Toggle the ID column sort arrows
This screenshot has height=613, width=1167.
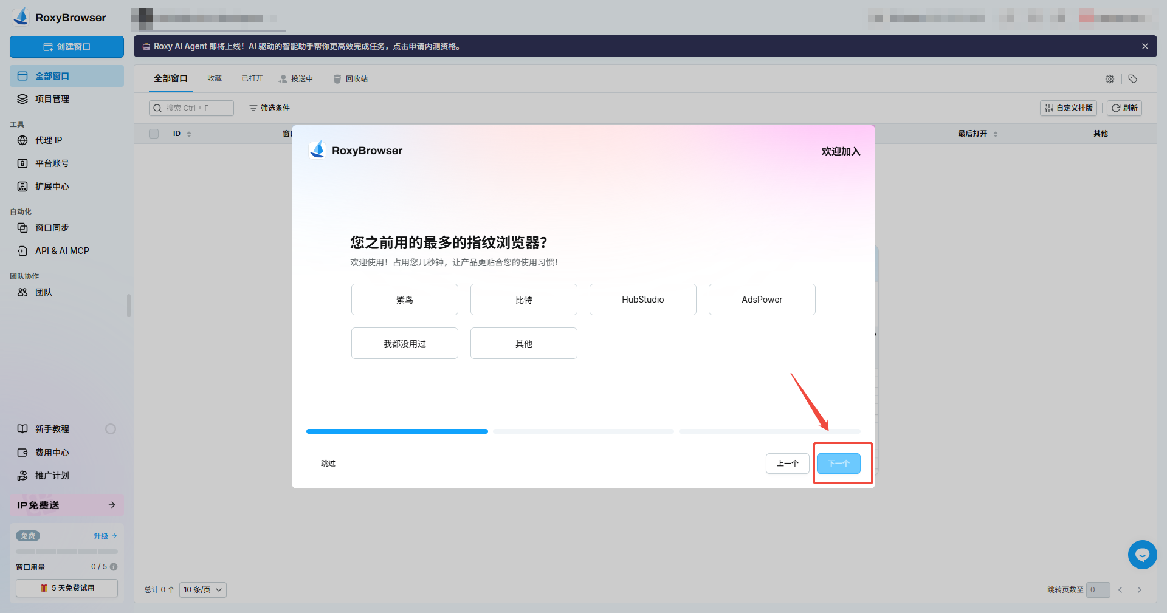(188, 134)
